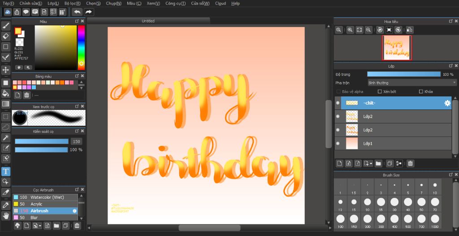The image size is (459, 236).
Task: Select the Select Pen tool
Action: pos(6,148)
